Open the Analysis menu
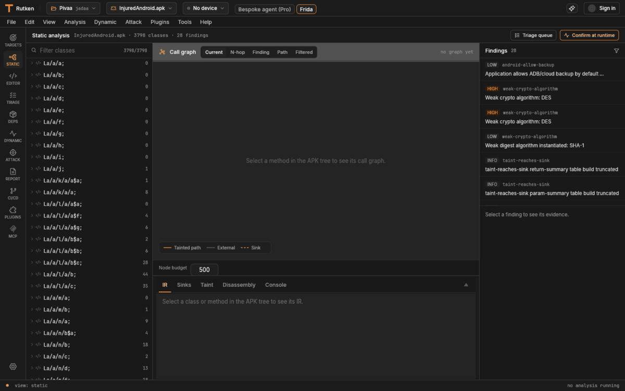The image size is (625, 391). (x=74, y=22)
